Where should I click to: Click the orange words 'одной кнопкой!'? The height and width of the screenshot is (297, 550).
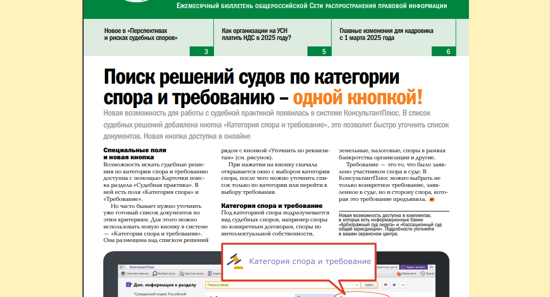click(358, 97)
